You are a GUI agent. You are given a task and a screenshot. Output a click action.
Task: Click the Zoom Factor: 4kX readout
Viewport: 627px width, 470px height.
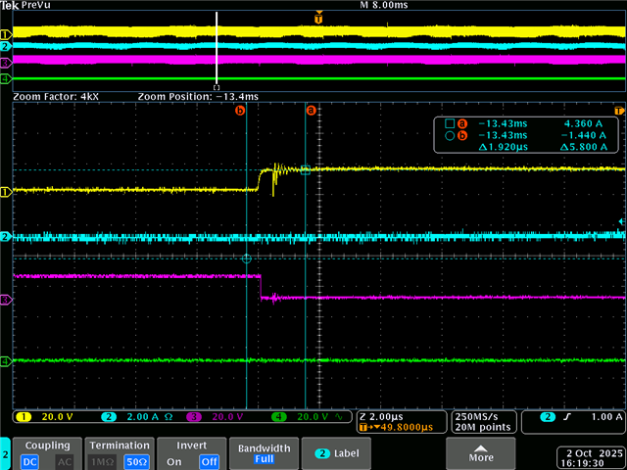[x=56, y=96]
